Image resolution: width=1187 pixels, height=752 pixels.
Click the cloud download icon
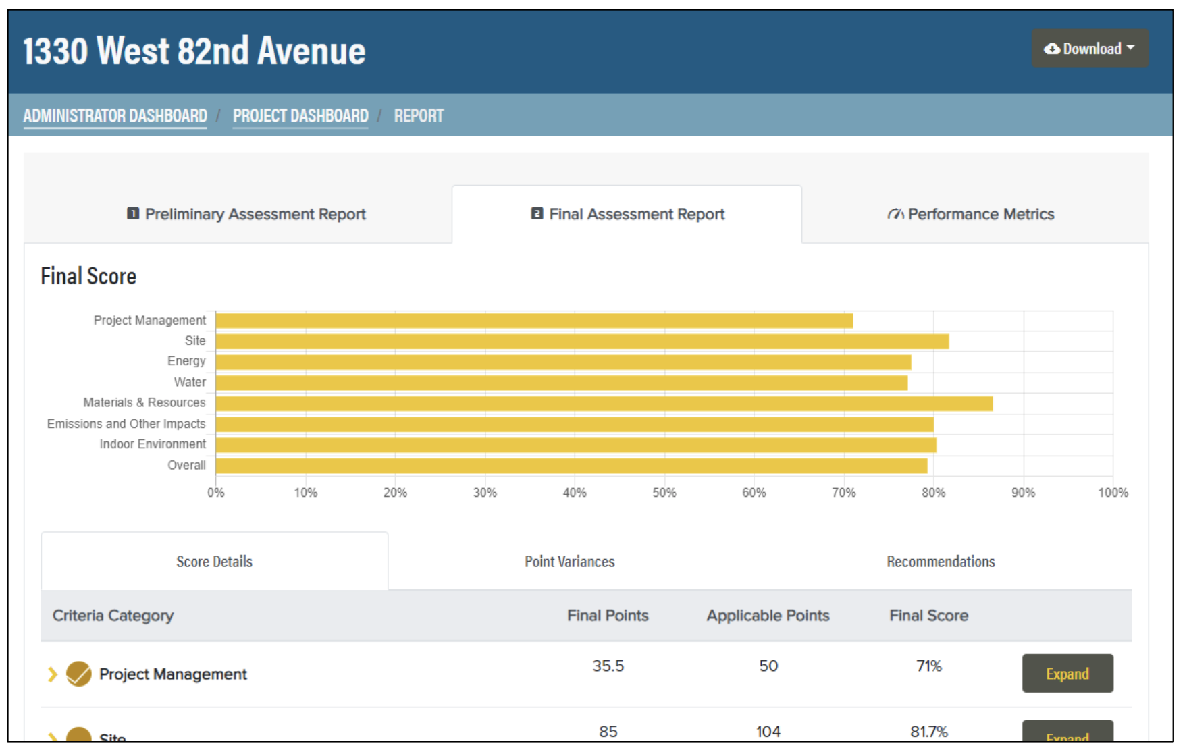tap(1051, 49)
